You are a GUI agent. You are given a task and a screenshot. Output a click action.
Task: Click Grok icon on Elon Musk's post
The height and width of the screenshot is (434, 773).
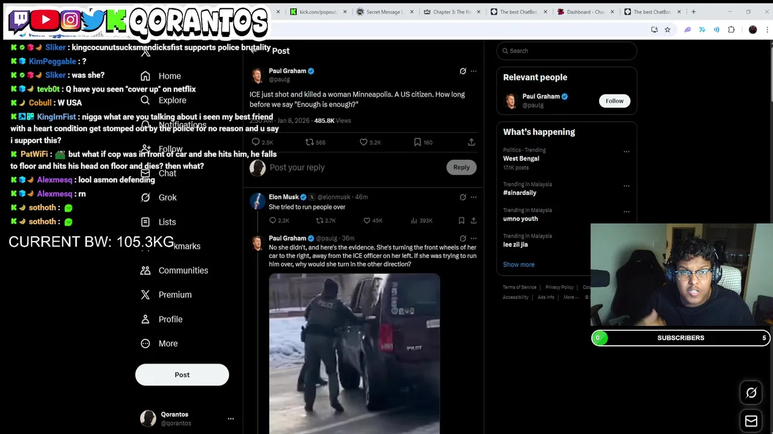coord(463,197)
